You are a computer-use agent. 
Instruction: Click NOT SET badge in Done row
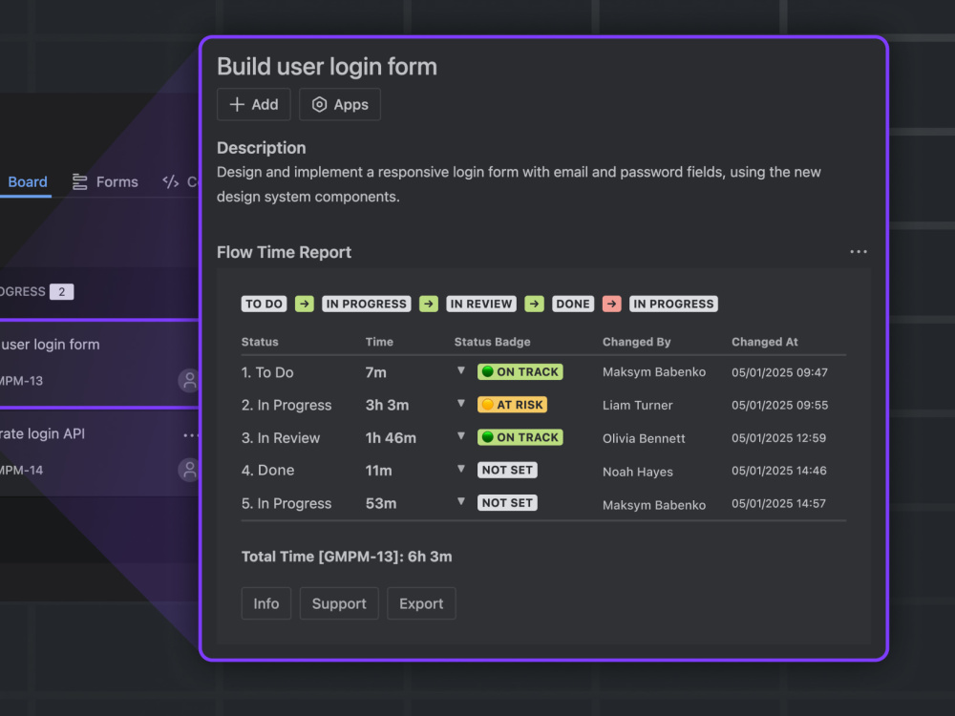pos(507,470)
